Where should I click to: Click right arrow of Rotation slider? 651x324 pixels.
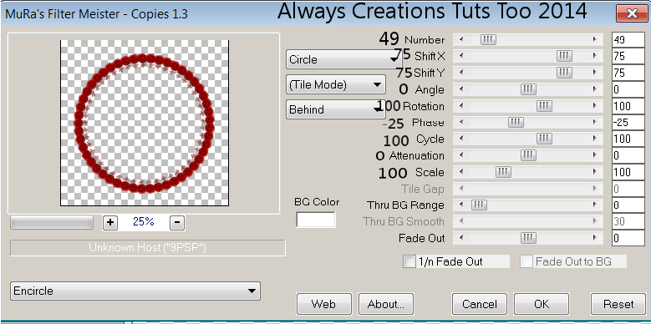click(594, 106)
